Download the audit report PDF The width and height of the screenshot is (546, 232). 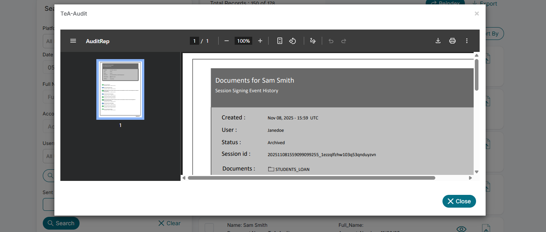(x=438, y=41)
